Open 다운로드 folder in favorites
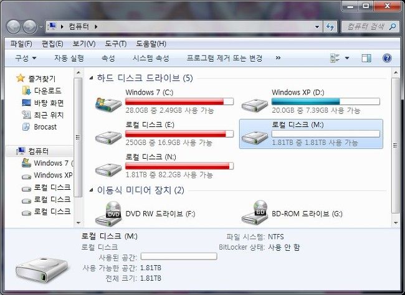405x295 pixels. click(x=42, y=91)
